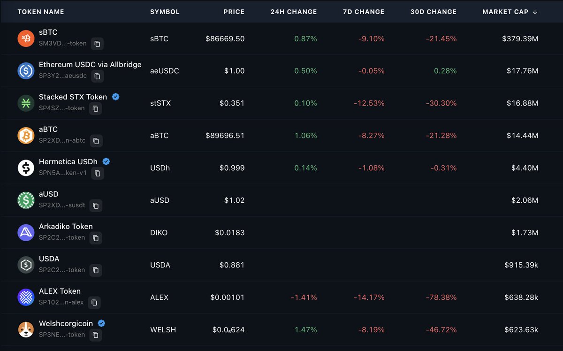Sort by 30D Change column header
Screen dimensions: 563x351
coord(434,12)
